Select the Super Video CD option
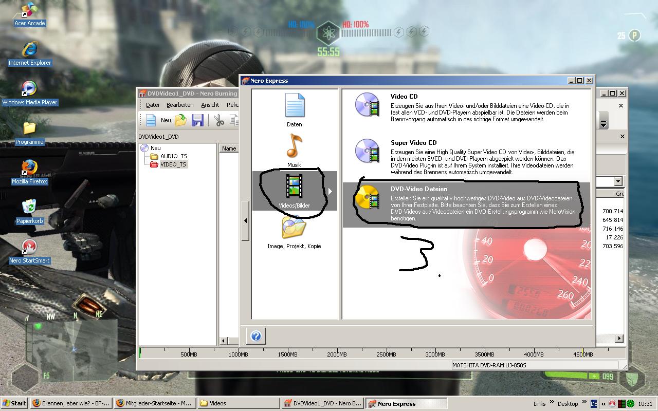This screenshot has height=411, width=658. [x=367, y=152]
